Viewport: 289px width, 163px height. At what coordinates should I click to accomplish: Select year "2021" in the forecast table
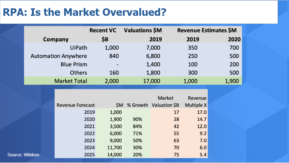[x=89, y=126]
